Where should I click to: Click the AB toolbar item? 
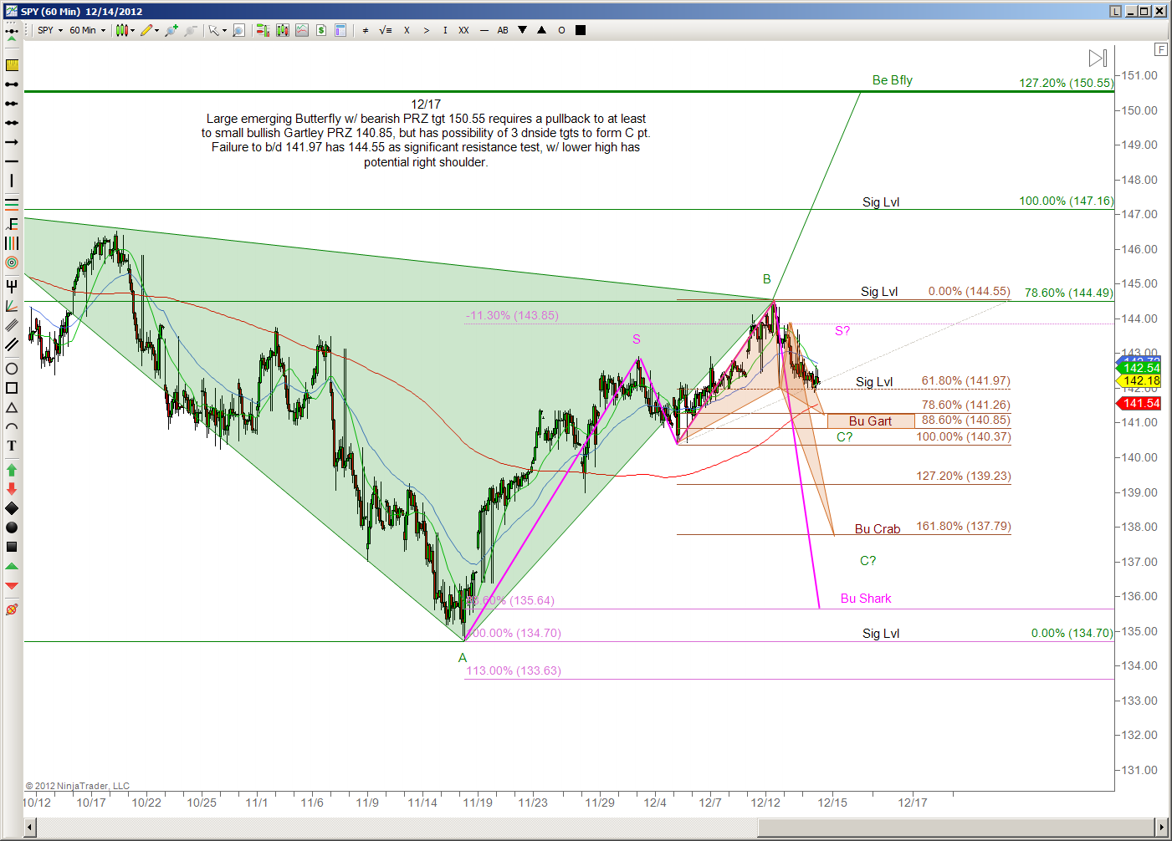tap(503, 30)
